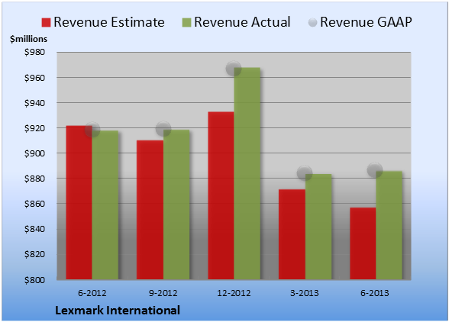
Task: Click the '$900' axis value
Action: [34, 153]
